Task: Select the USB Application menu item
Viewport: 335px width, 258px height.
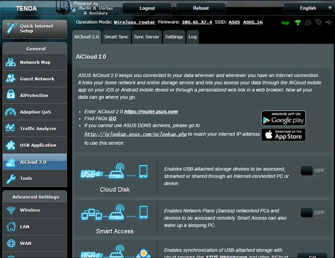Action: tap(35, 145)
